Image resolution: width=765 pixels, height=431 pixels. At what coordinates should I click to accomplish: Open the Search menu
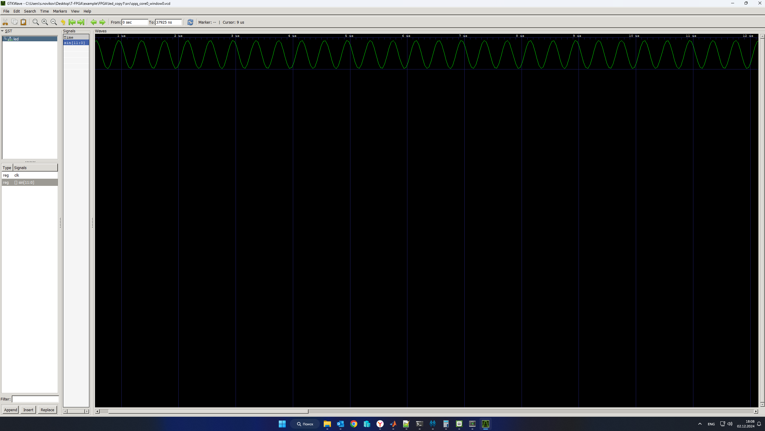30,11
